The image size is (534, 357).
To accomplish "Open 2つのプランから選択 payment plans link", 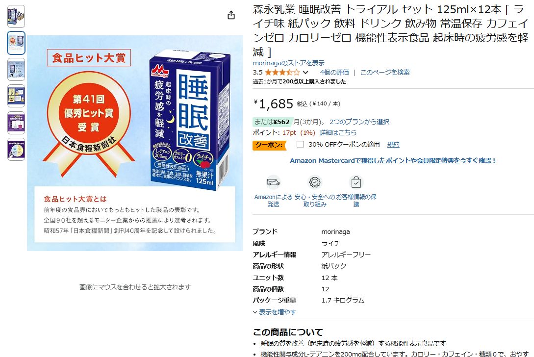I will coord(359,122).
